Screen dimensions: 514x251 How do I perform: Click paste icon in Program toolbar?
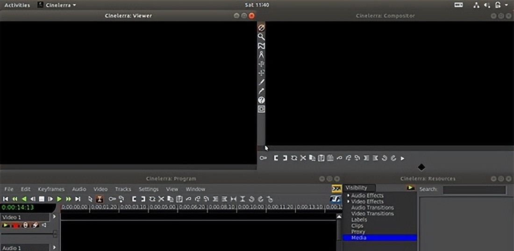[x=179, y=199]
